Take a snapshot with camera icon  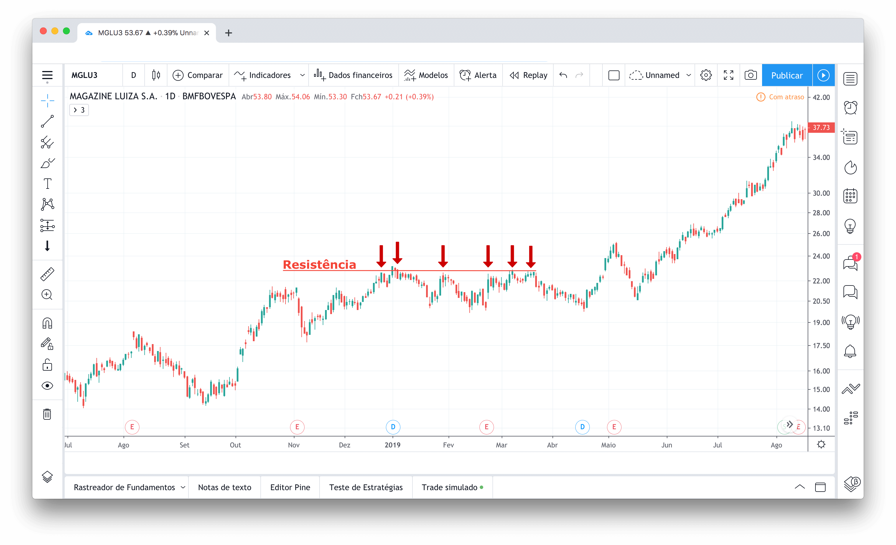tap(751, 75)
